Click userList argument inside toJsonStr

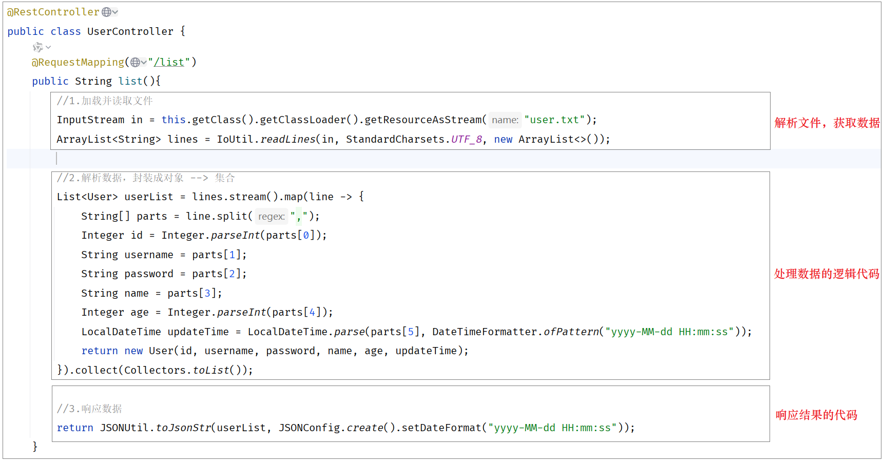(x=241, y=428)
